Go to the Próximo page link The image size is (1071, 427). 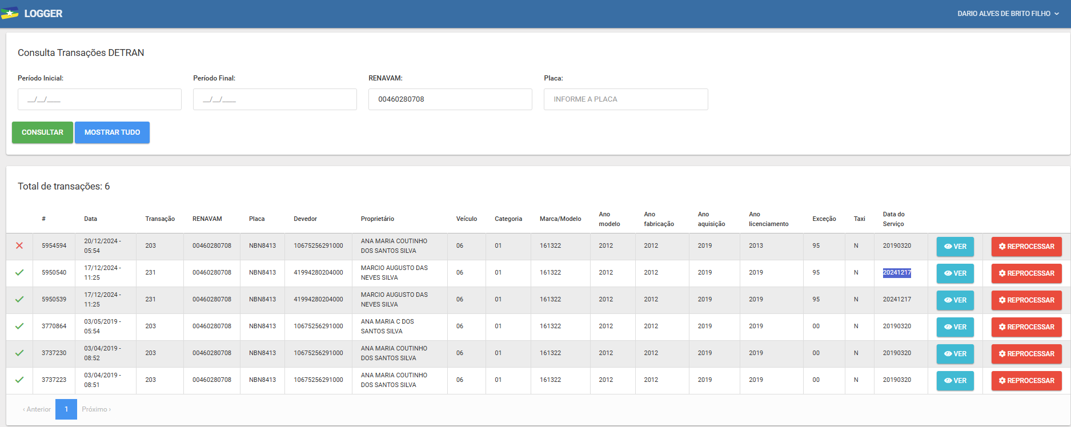[96, 409]
